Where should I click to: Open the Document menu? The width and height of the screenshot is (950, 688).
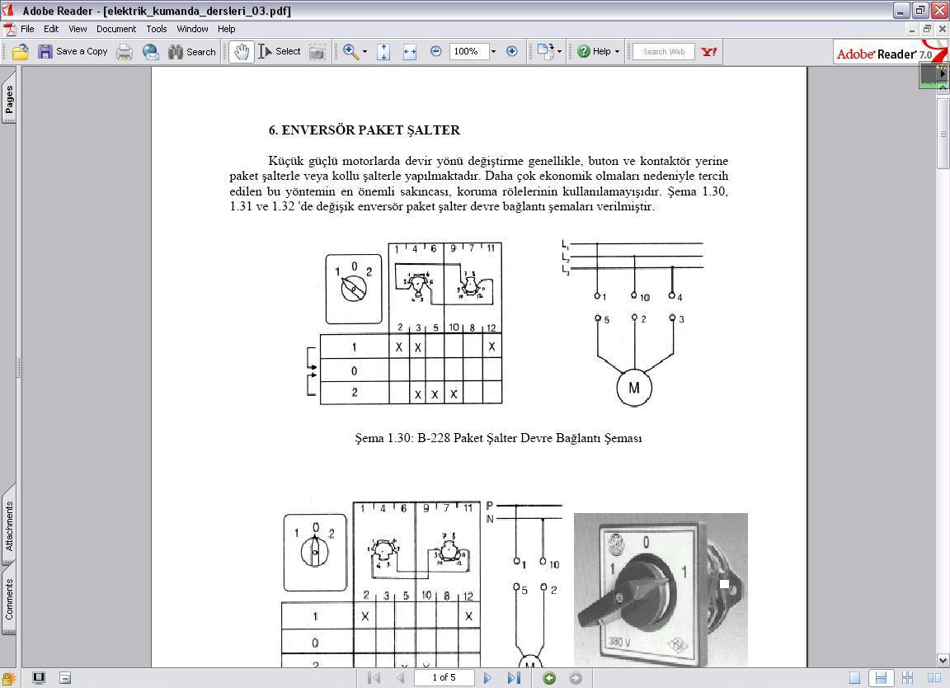115,28
